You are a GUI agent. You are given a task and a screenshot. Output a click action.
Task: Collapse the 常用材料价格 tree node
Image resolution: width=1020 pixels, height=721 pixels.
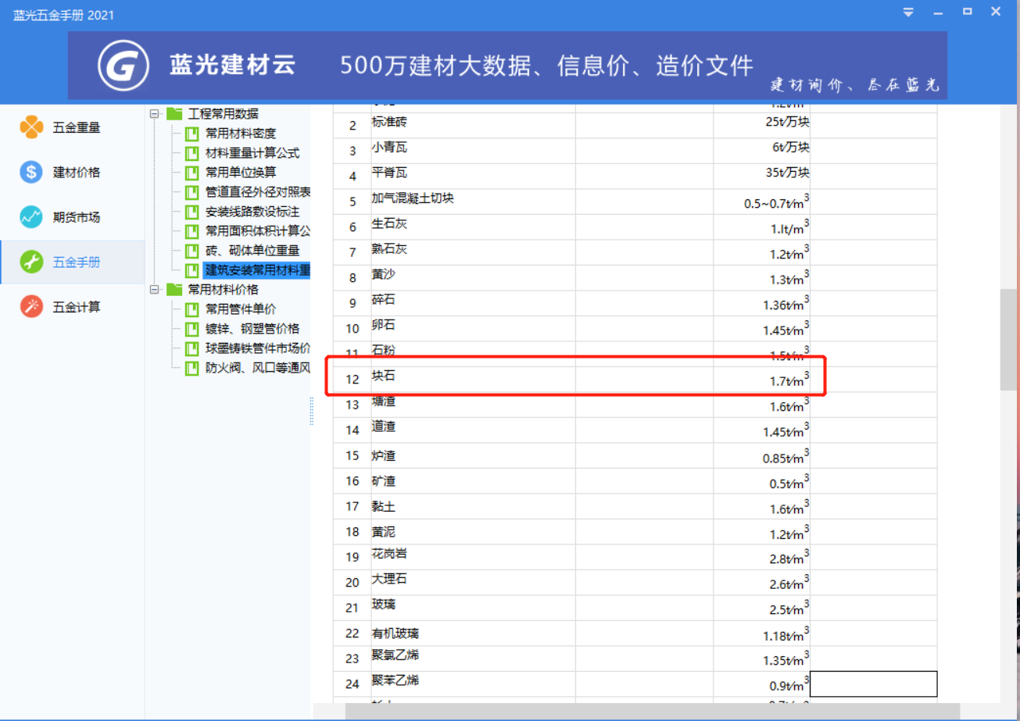(154, 290)
